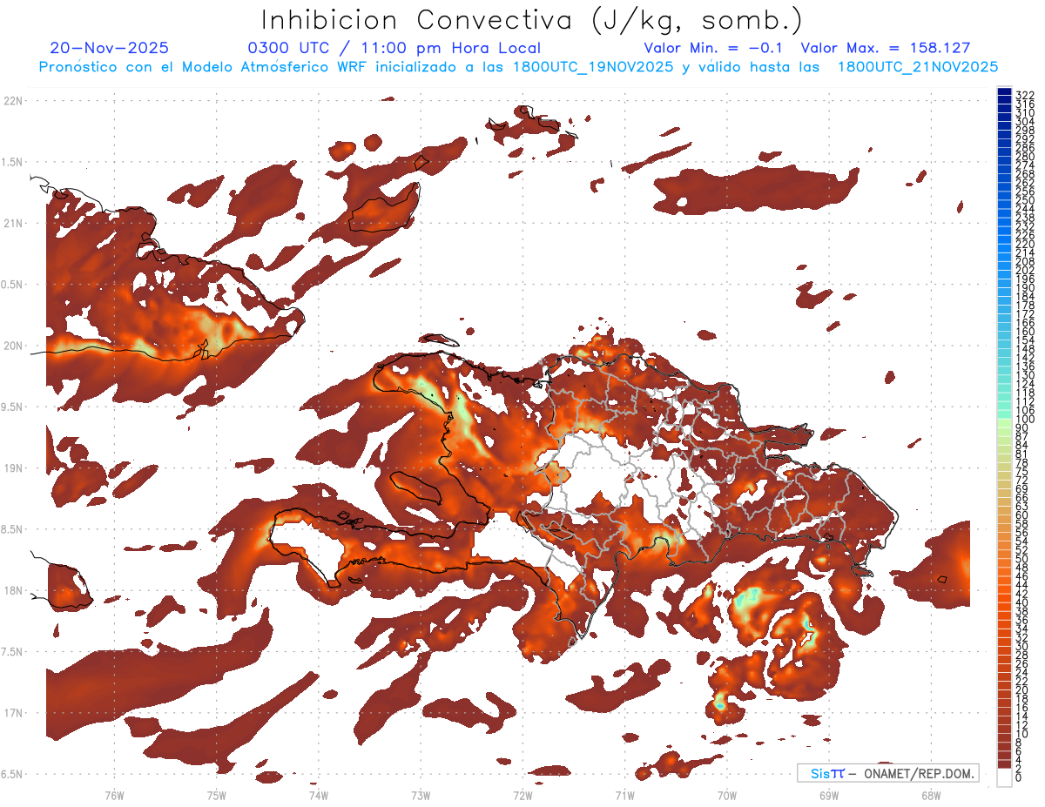
Task: Click the '0.5N' latitude label
Action: point(13,285)
